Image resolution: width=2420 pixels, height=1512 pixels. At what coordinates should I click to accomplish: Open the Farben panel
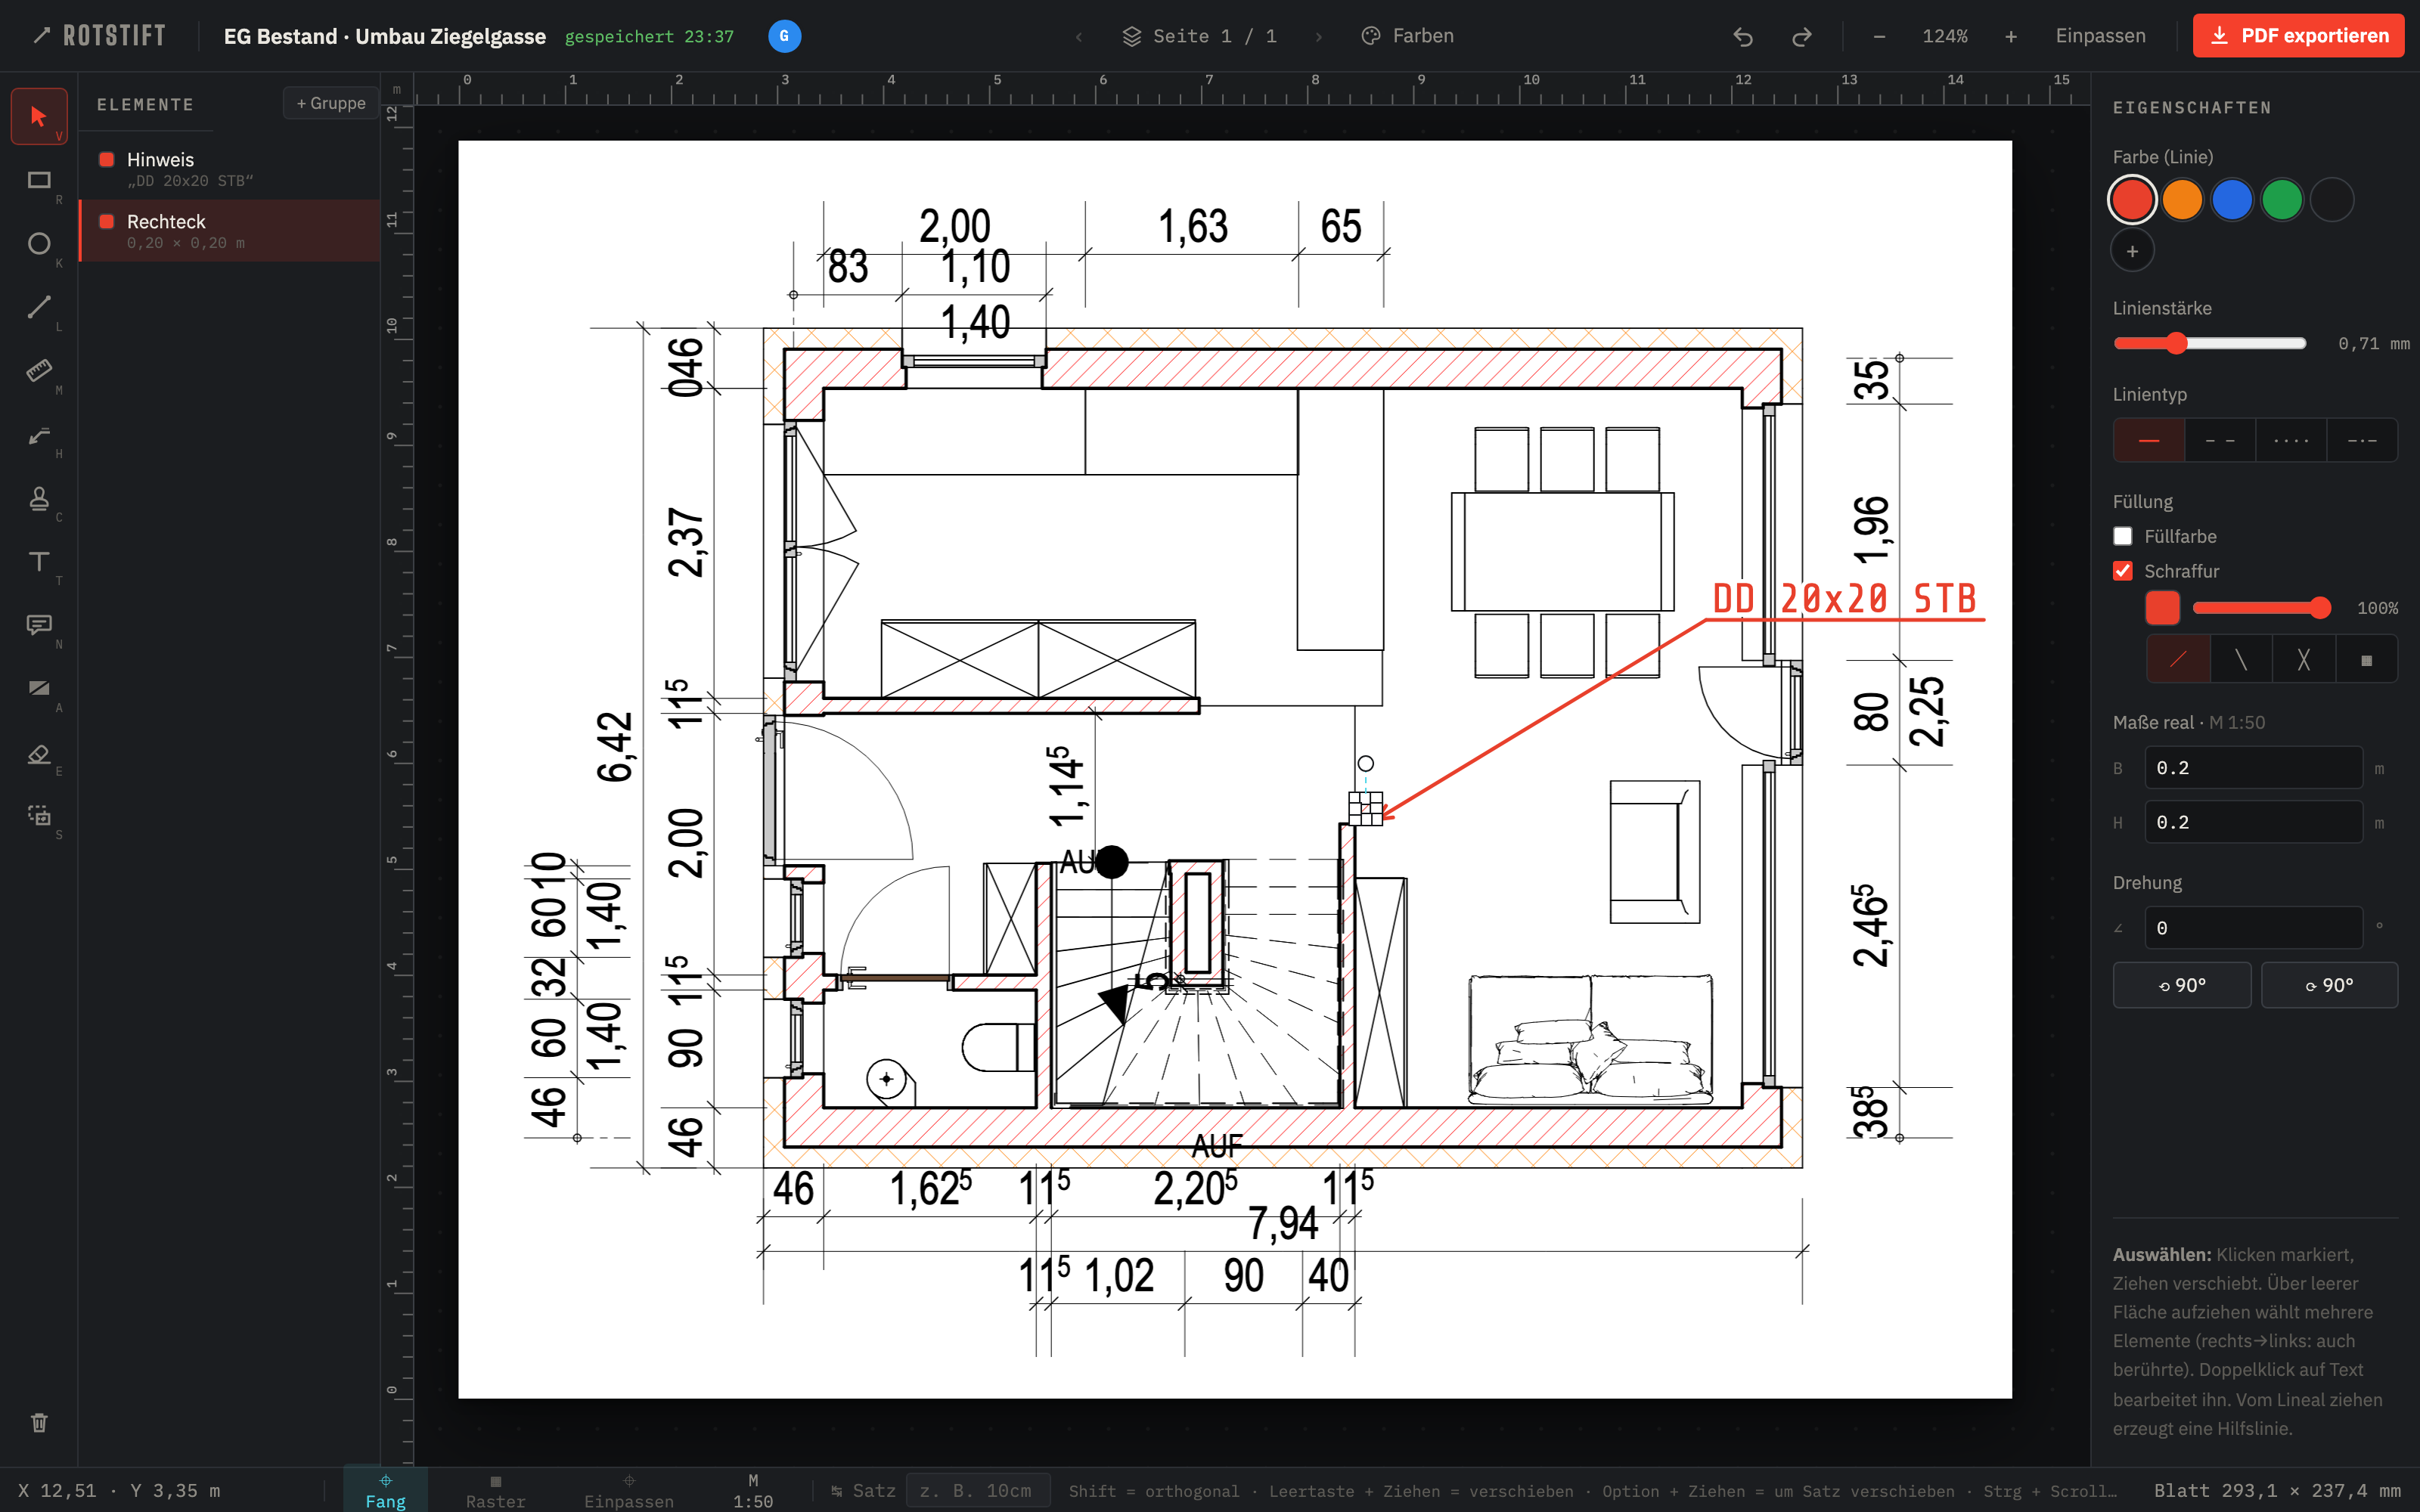click(1408, 36)
